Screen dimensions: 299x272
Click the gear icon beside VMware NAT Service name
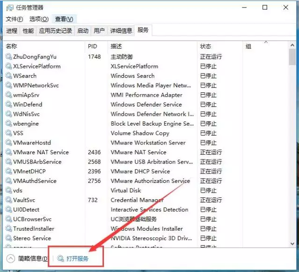[8, 152]
